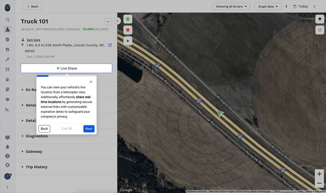Click the search icon in the sidebar
Image resolution: width=326 pixels, height=193 pixels.
(x=7, y=20)
